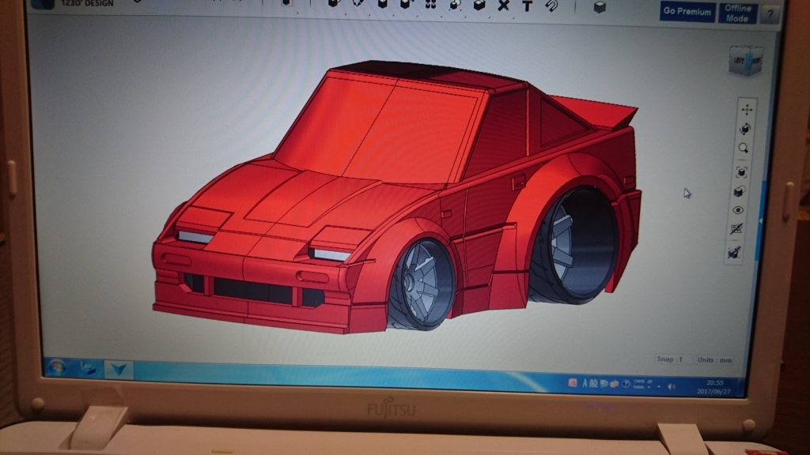Viewport: 810px width, 455px height.
Task: Click the LEFT face of view cube
Action: tap(740, 62)
